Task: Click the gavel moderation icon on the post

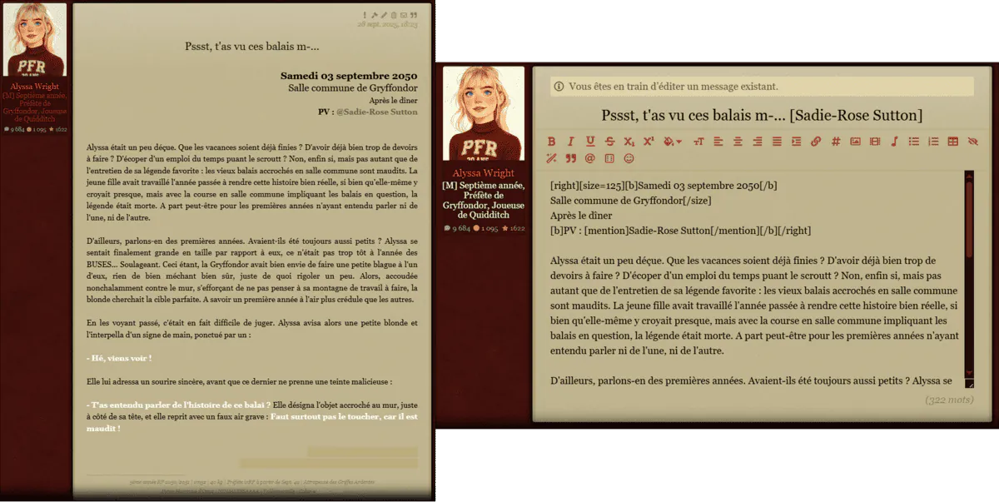Action: point(375,15)
